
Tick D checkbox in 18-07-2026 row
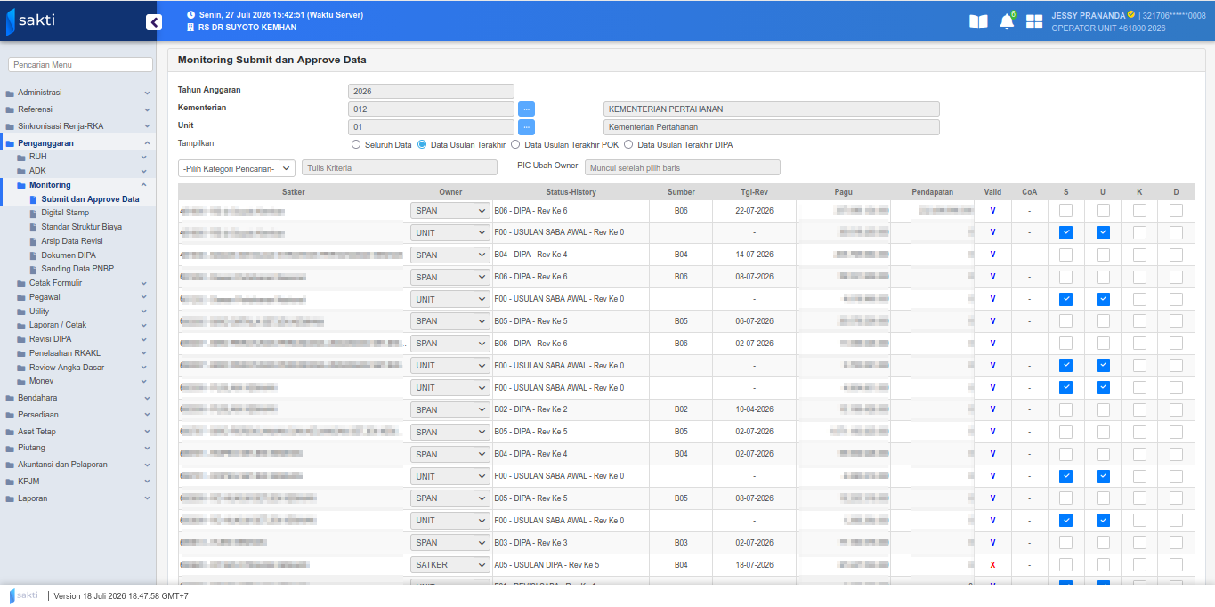coord(1176,564)
